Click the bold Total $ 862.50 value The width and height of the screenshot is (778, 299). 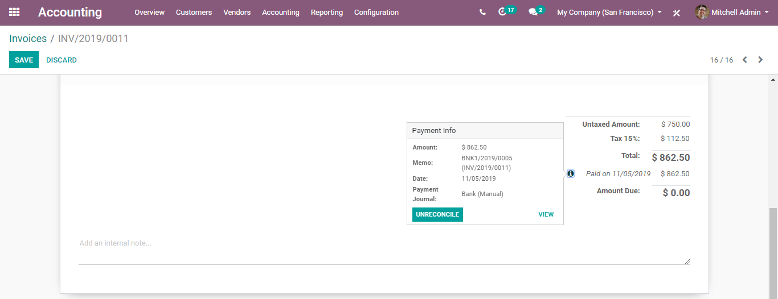point(671,157)
